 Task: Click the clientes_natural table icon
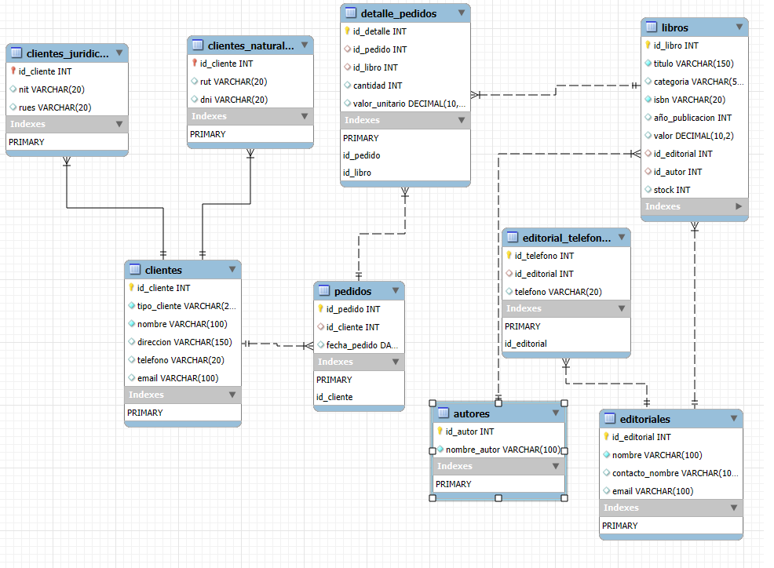[198, 45]
